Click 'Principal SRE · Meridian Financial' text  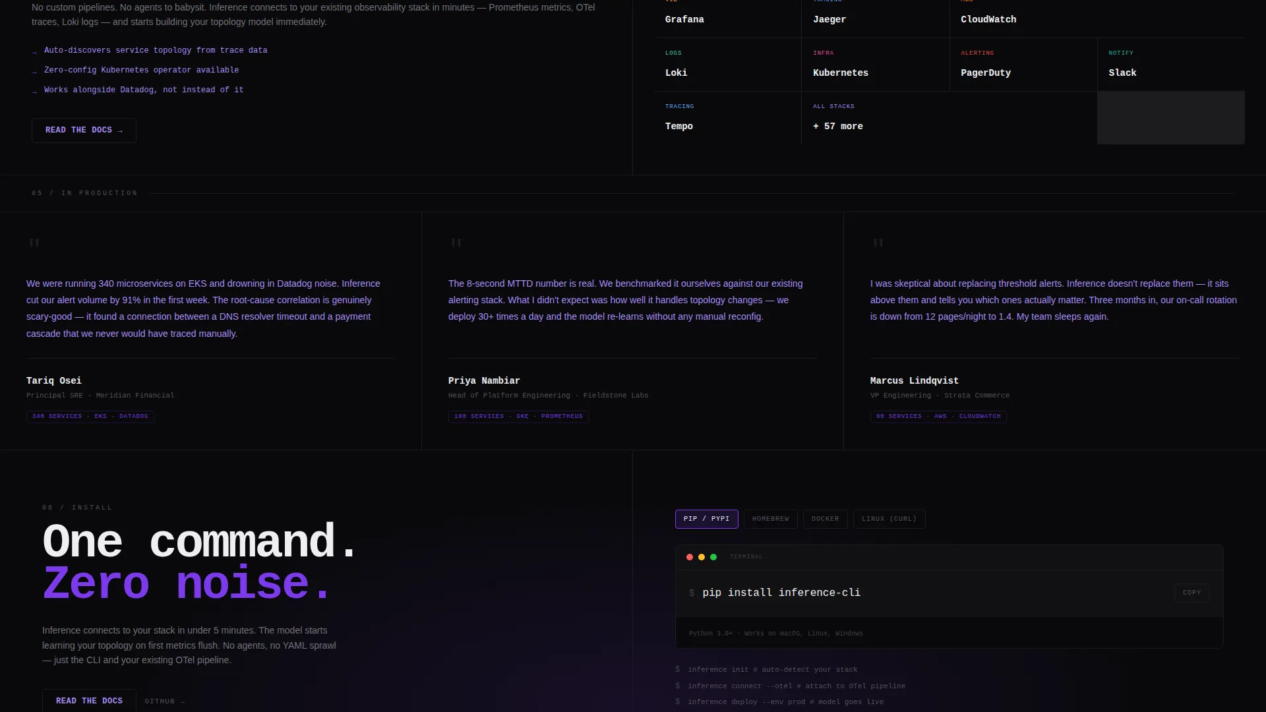pyautogui.click(x=100, y=396)
